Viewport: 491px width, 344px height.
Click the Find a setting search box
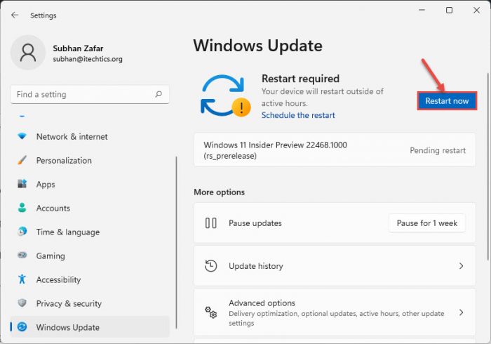tap(90, 94)
